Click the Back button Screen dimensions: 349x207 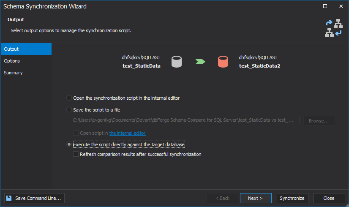coord(222,198)
